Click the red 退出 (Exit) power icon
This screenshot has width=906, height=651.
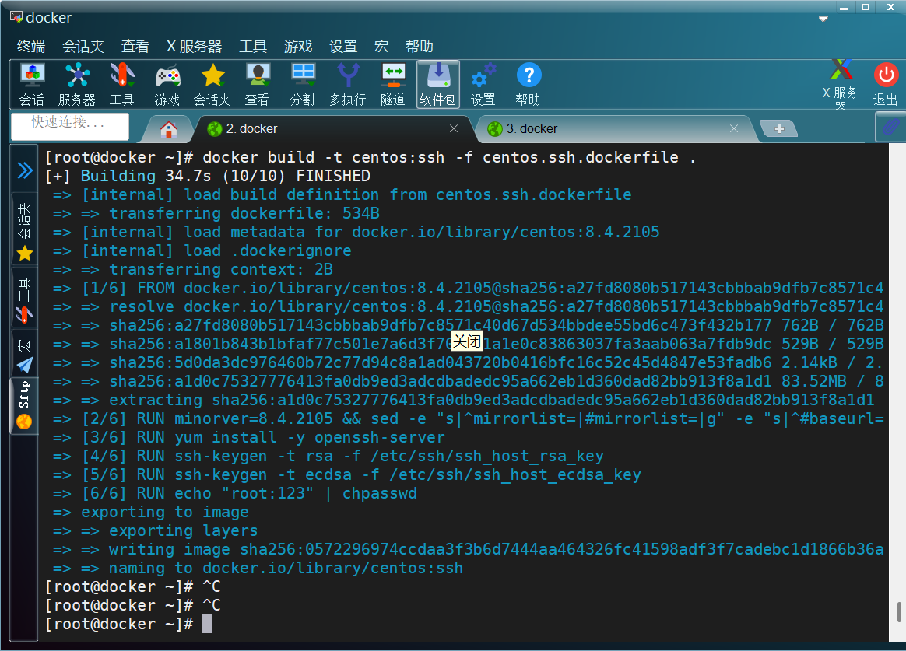tap(885, 84)
